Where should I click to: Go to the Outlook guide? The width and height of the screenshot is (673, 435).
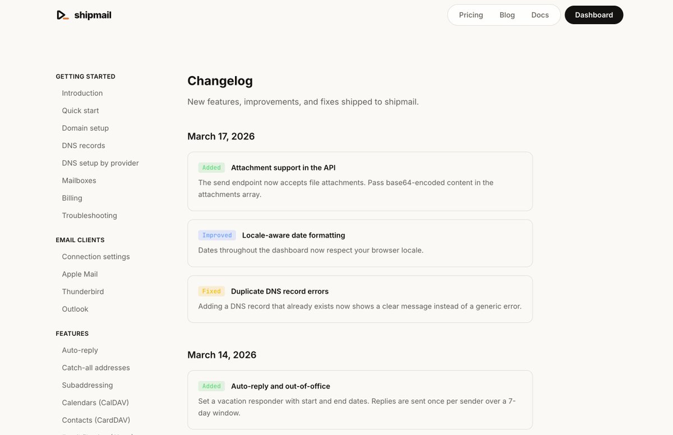coord(75,309)
